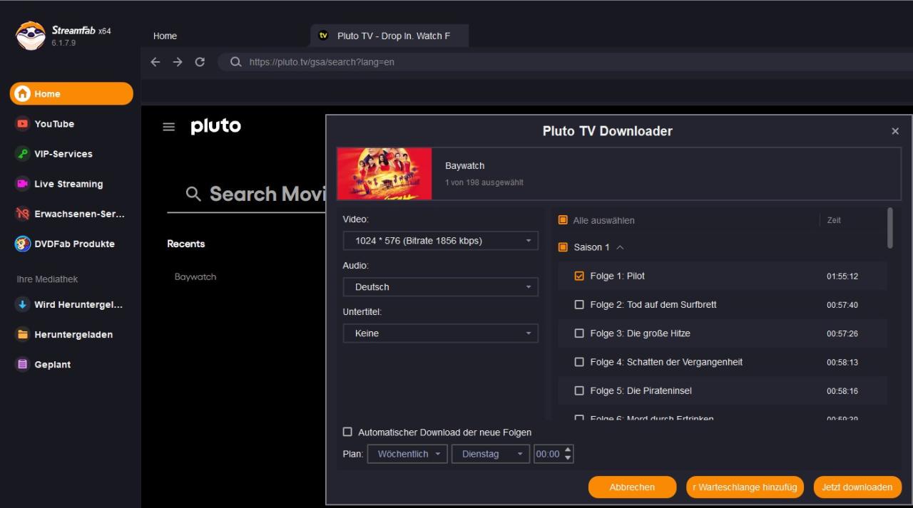Viewport: 913px width, 508px height.
Task: Click the 00:57:40 duration text
Action: (x=842, y=305)
